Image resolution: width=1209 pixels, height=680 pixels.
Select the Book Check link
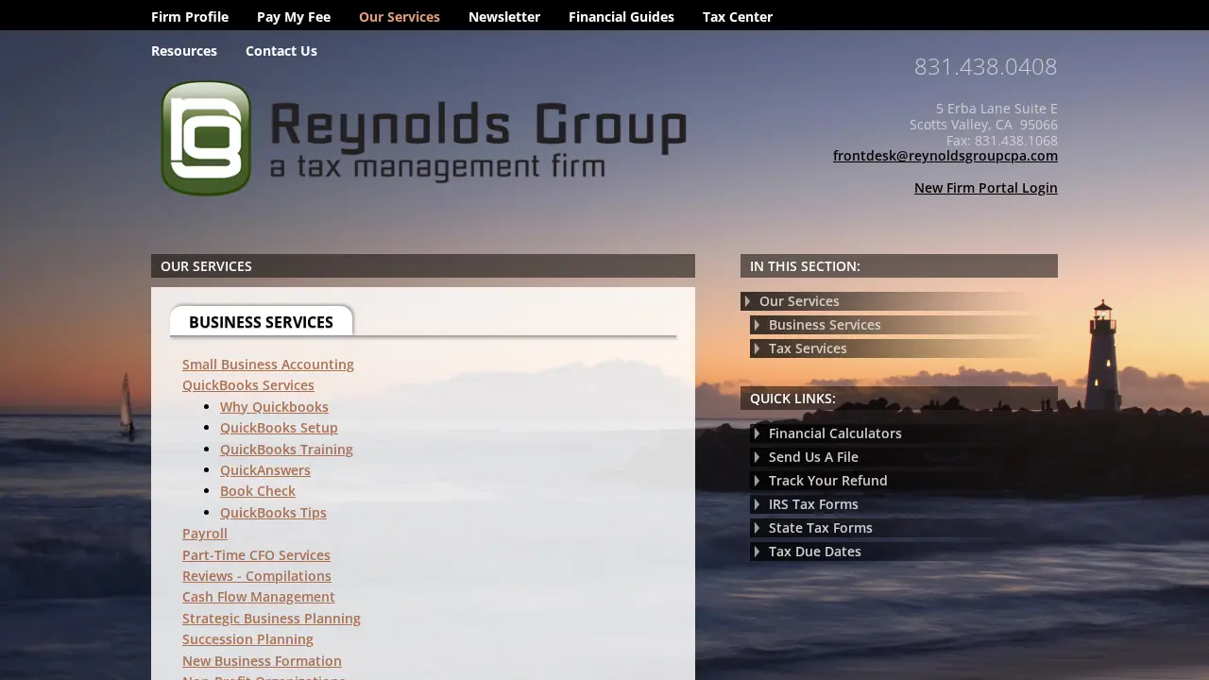click(258, 491)
